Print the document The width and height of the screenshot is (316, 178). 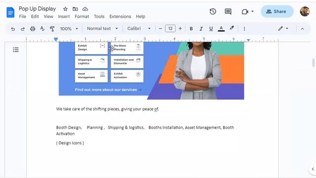tap(33, 29)
